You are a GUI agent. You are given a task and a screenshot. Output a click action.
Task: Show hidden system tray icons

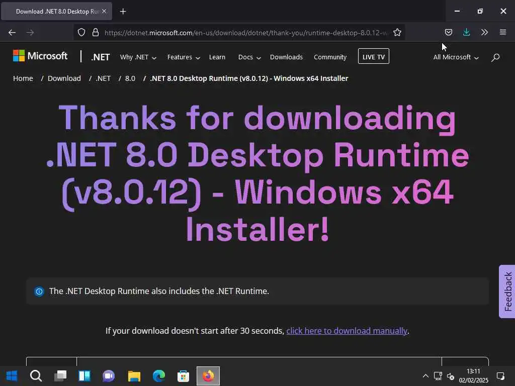click(425, 376)
